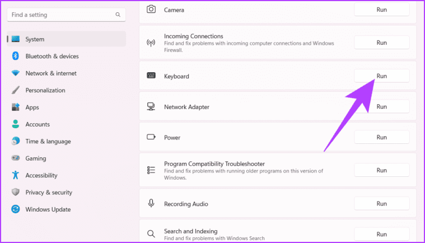Open Time & language settings
This screenshot has height=243, width=425.
click(67, 142)
